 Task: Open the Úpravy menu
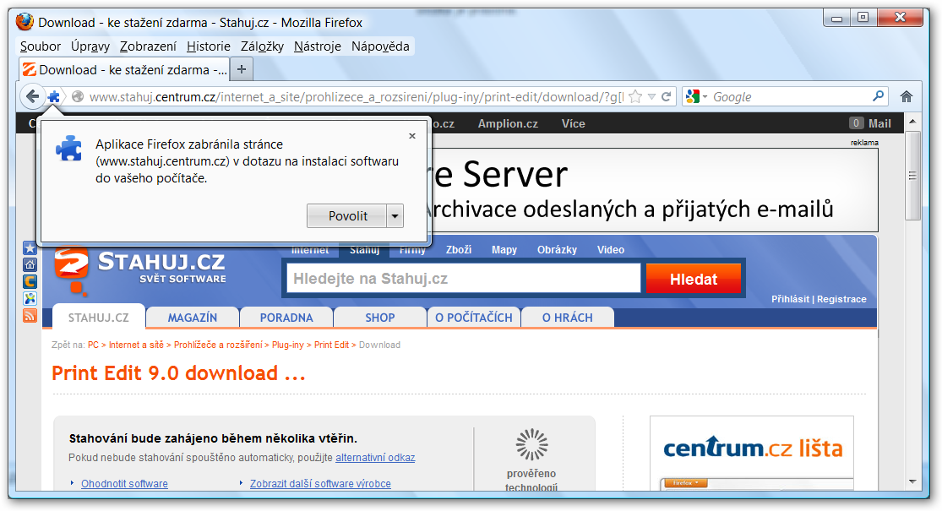pyautogui.click(x=90, y=46)
